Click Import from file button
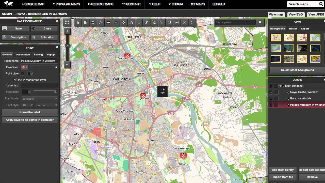This screenshot has width=325, height=183. point(283,177)
